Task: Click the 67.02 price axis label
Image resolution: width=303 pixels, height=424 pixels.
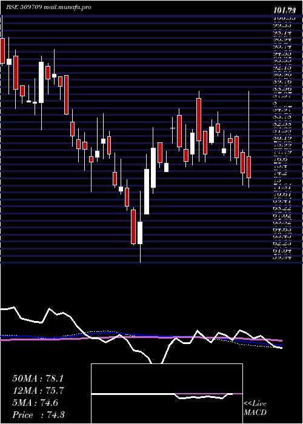Action: [282, 216]
